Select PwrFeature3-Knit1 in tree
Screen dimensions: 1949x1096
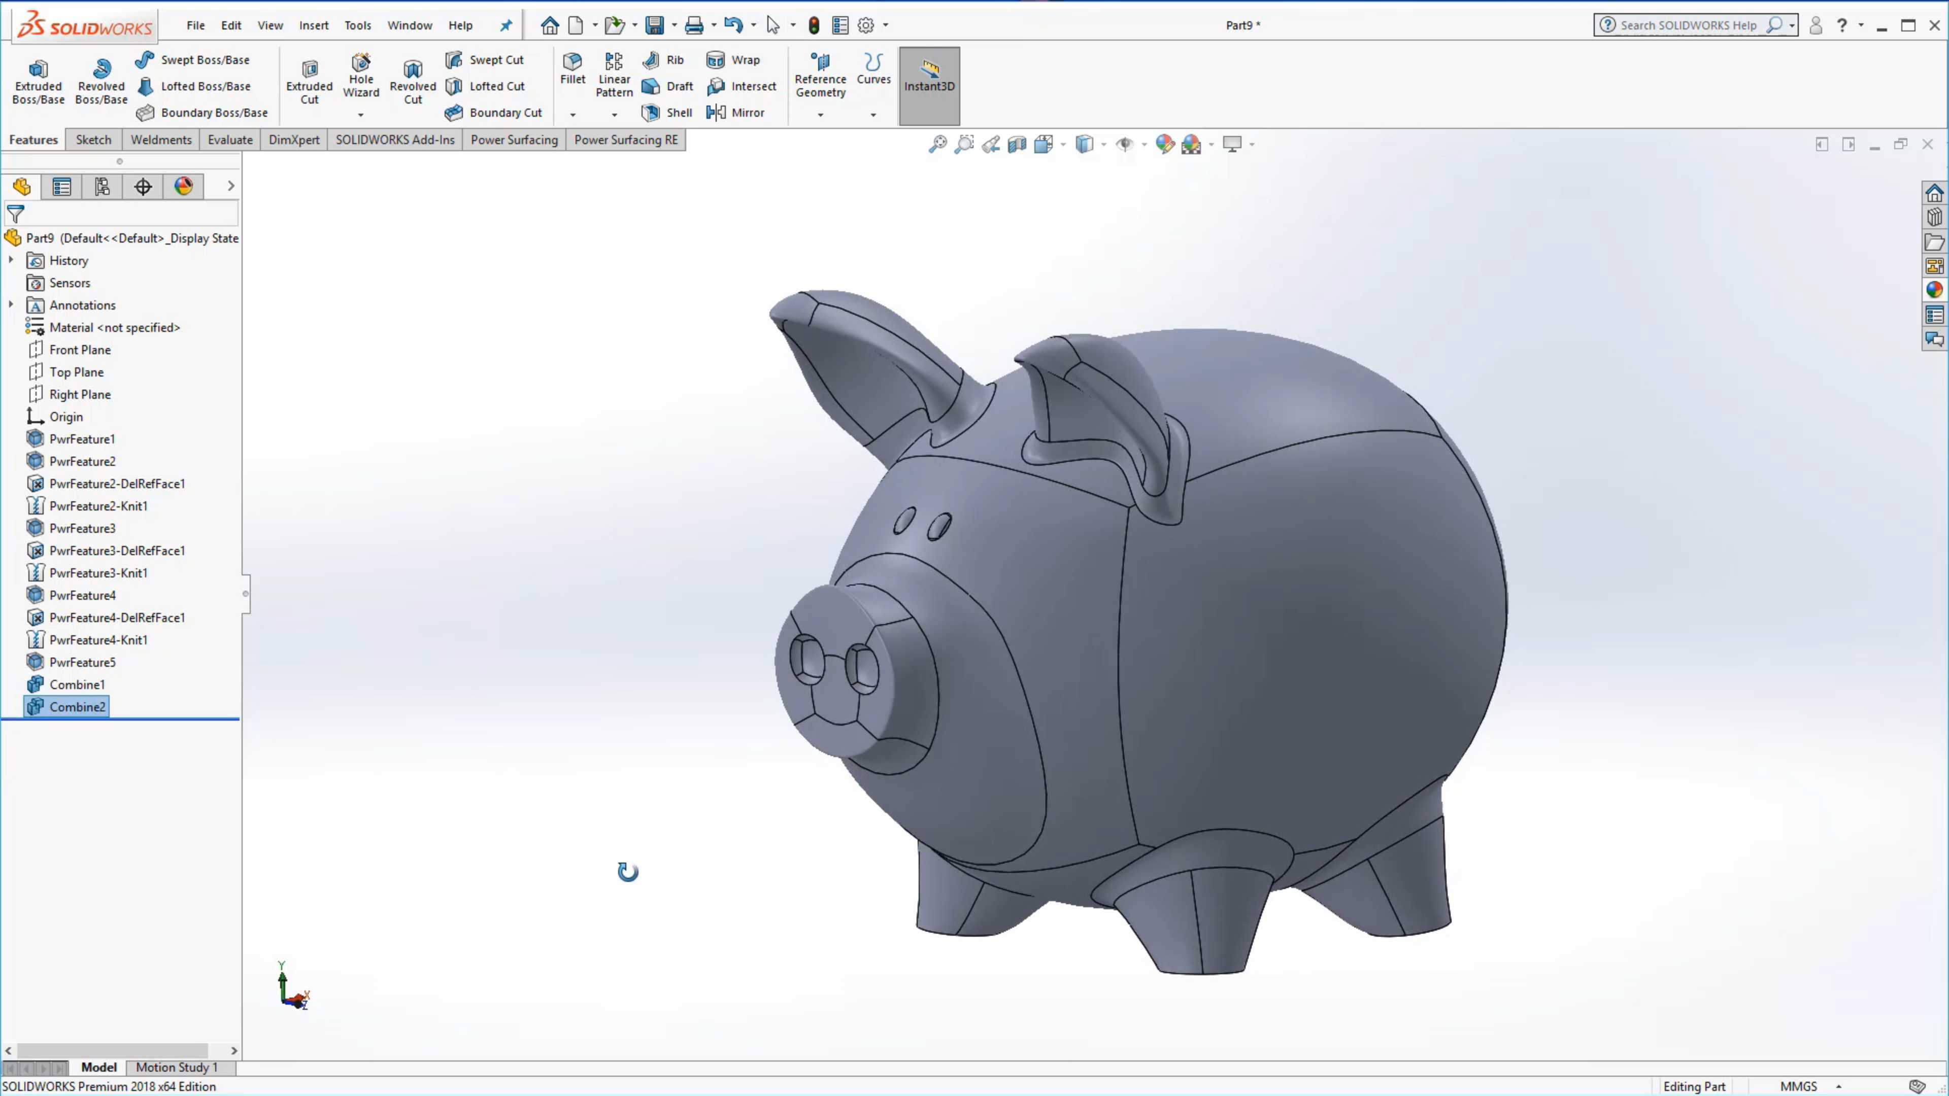tap(87, 572)
